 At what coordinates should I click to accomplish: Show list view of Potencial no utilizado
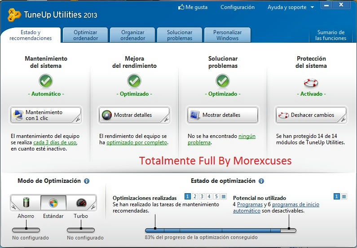(344, 196)
